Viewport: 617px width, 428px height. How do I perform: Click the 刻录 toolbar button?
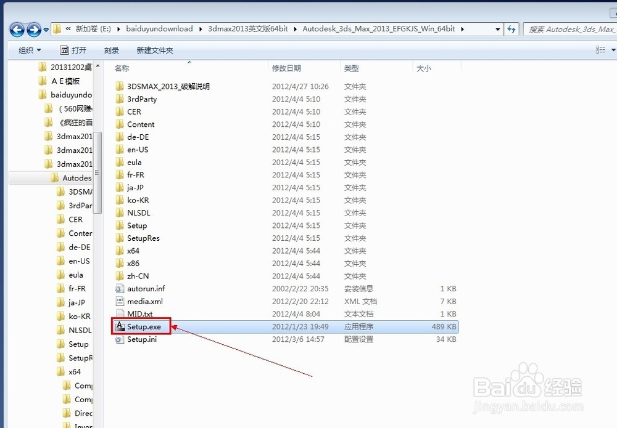111,50
